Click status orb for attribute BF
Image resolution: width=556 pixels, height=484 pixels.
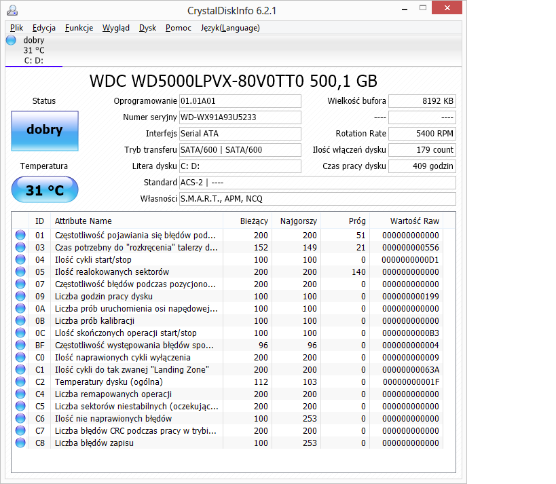tap(20, 345)
